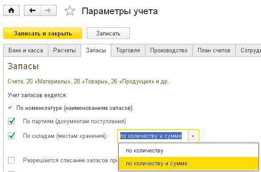The image size is (261, 172).
Task: Toggle the По партиям checkbox
Action: [12, 121]
